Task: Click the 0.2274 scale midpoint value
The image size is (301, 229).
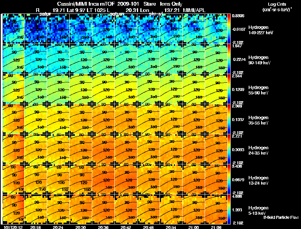Action: 239,59
